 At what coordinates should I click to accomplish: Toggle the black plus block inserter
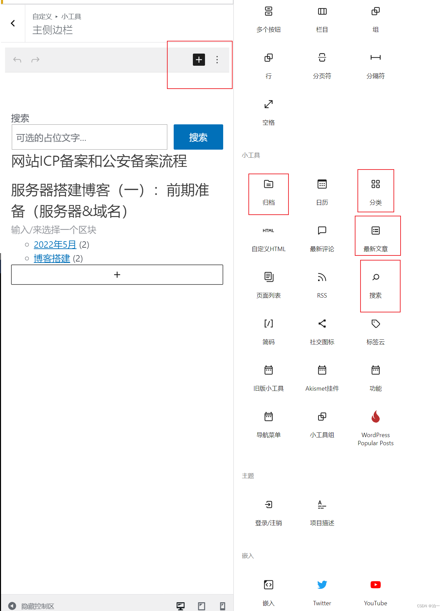pos(199,60)
